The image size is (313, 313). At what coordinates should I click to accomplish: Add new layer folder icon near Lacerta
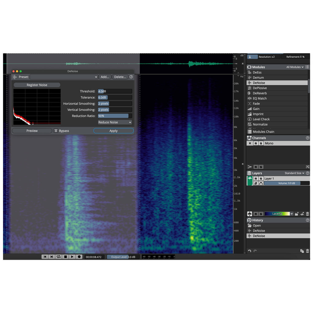pos(296,214)
